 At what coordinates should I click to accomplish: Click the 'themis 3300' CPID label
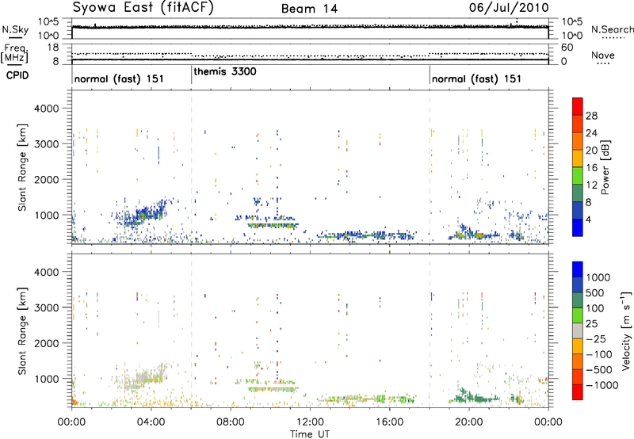(225, 72)
